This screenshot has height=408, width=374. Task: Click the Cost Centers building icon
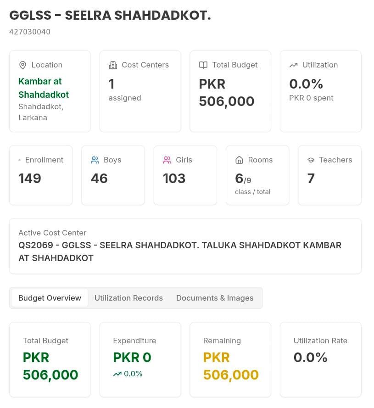(x=113, y=65)
